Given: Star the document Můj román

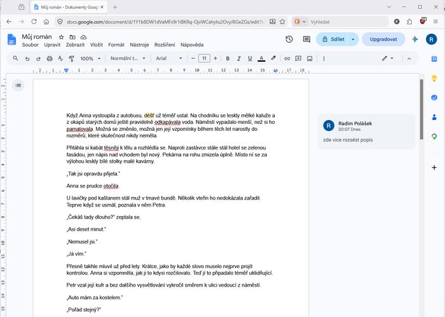Looking at the screenshot, I should [x=61, y=37].
